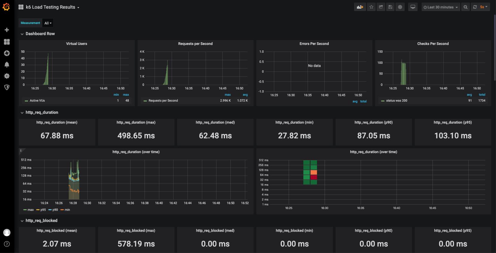Sort Virtual Users legend by min column
Viewport: 496px width, 253px height.
[x=116, y=95]
